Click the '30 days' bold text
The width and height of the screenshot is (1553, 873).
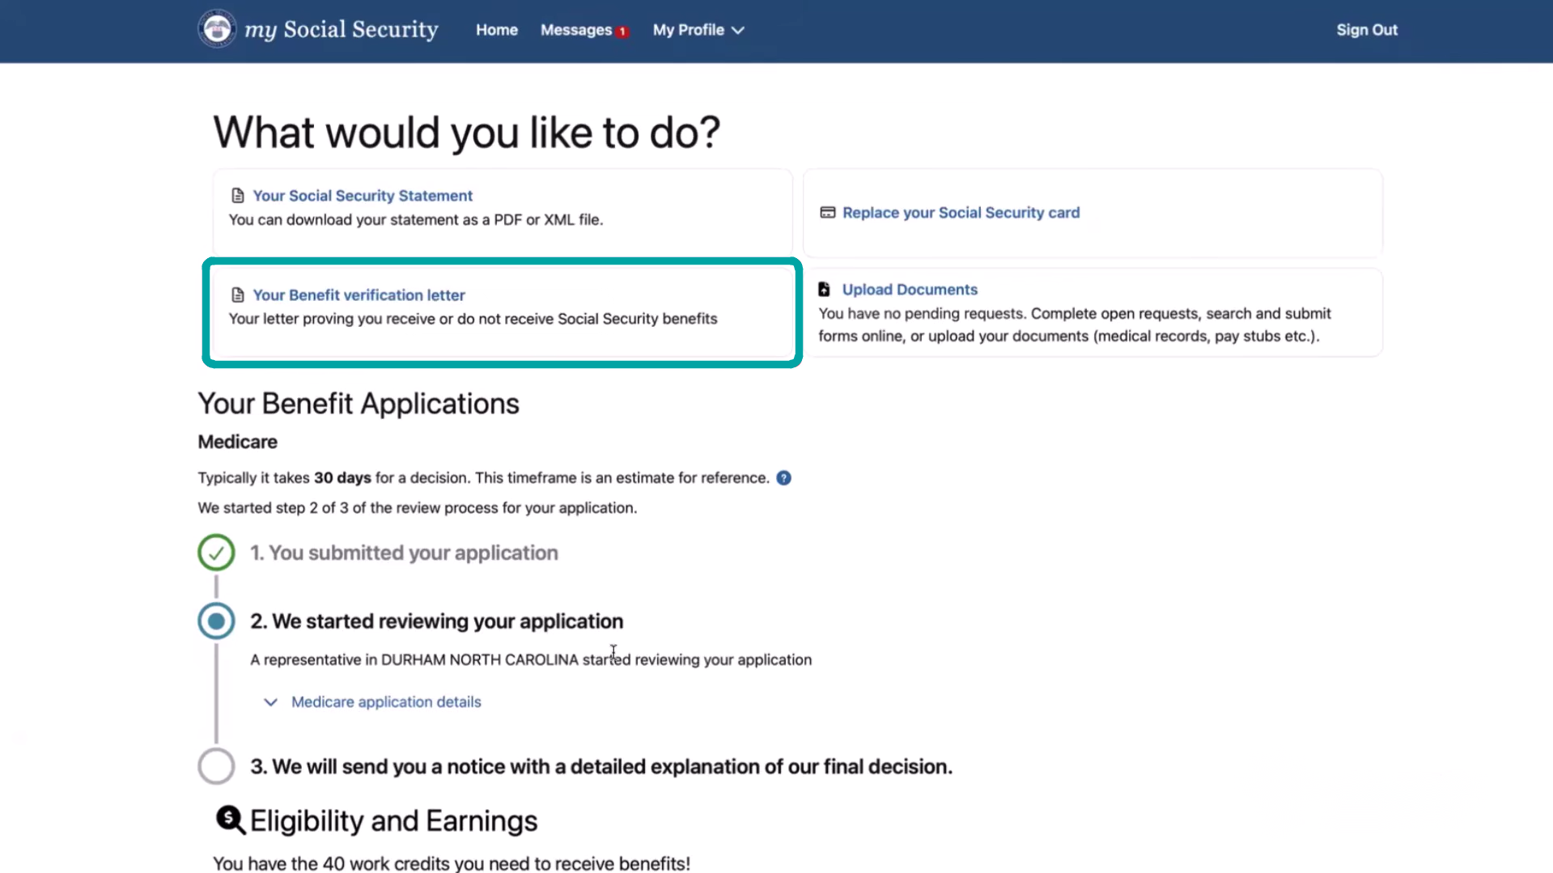coord(342,478)
